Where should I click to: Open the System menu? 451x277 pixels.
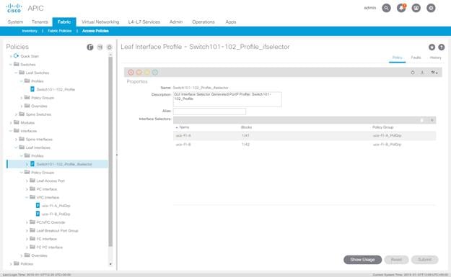click(15, 22)
